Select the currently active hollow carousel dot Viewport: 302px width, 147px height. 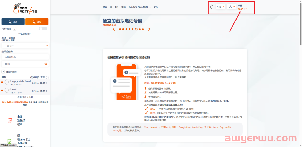click(136, 29)
